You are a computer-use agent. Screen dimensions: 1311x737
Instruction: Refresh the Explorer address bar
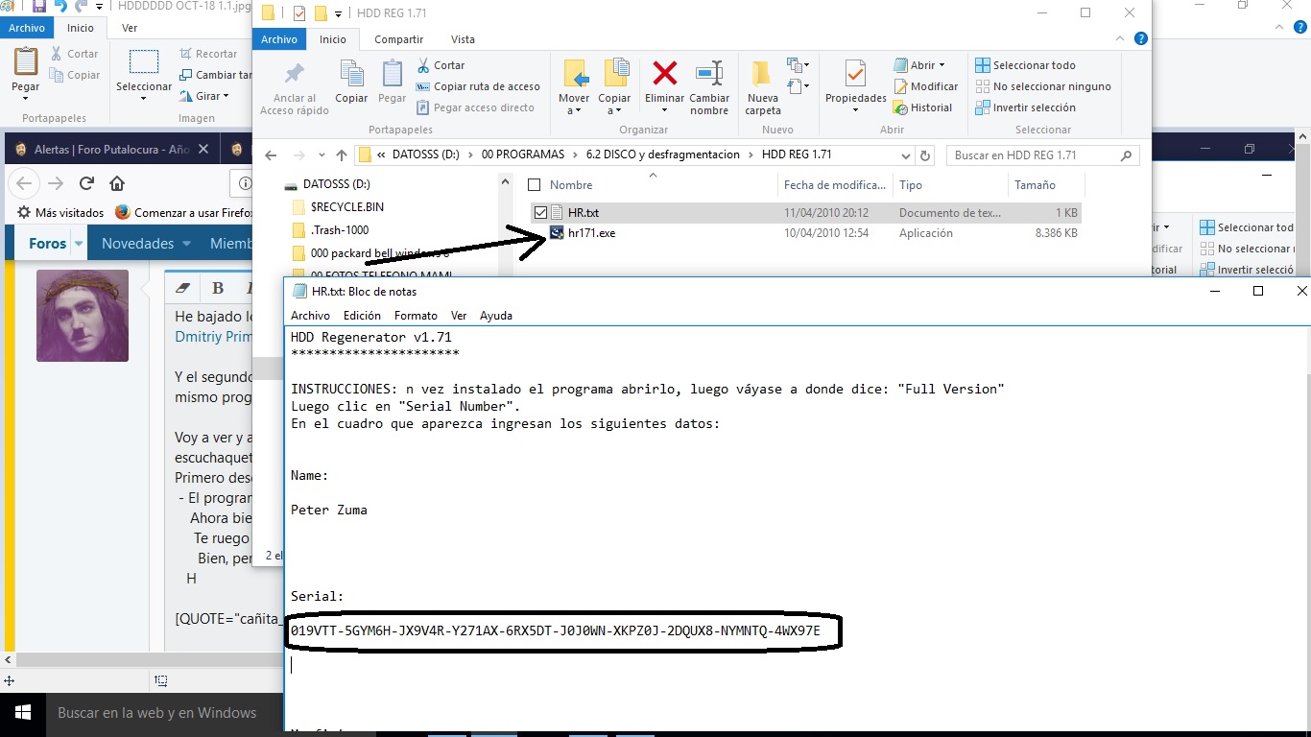[x=925, y=155]
